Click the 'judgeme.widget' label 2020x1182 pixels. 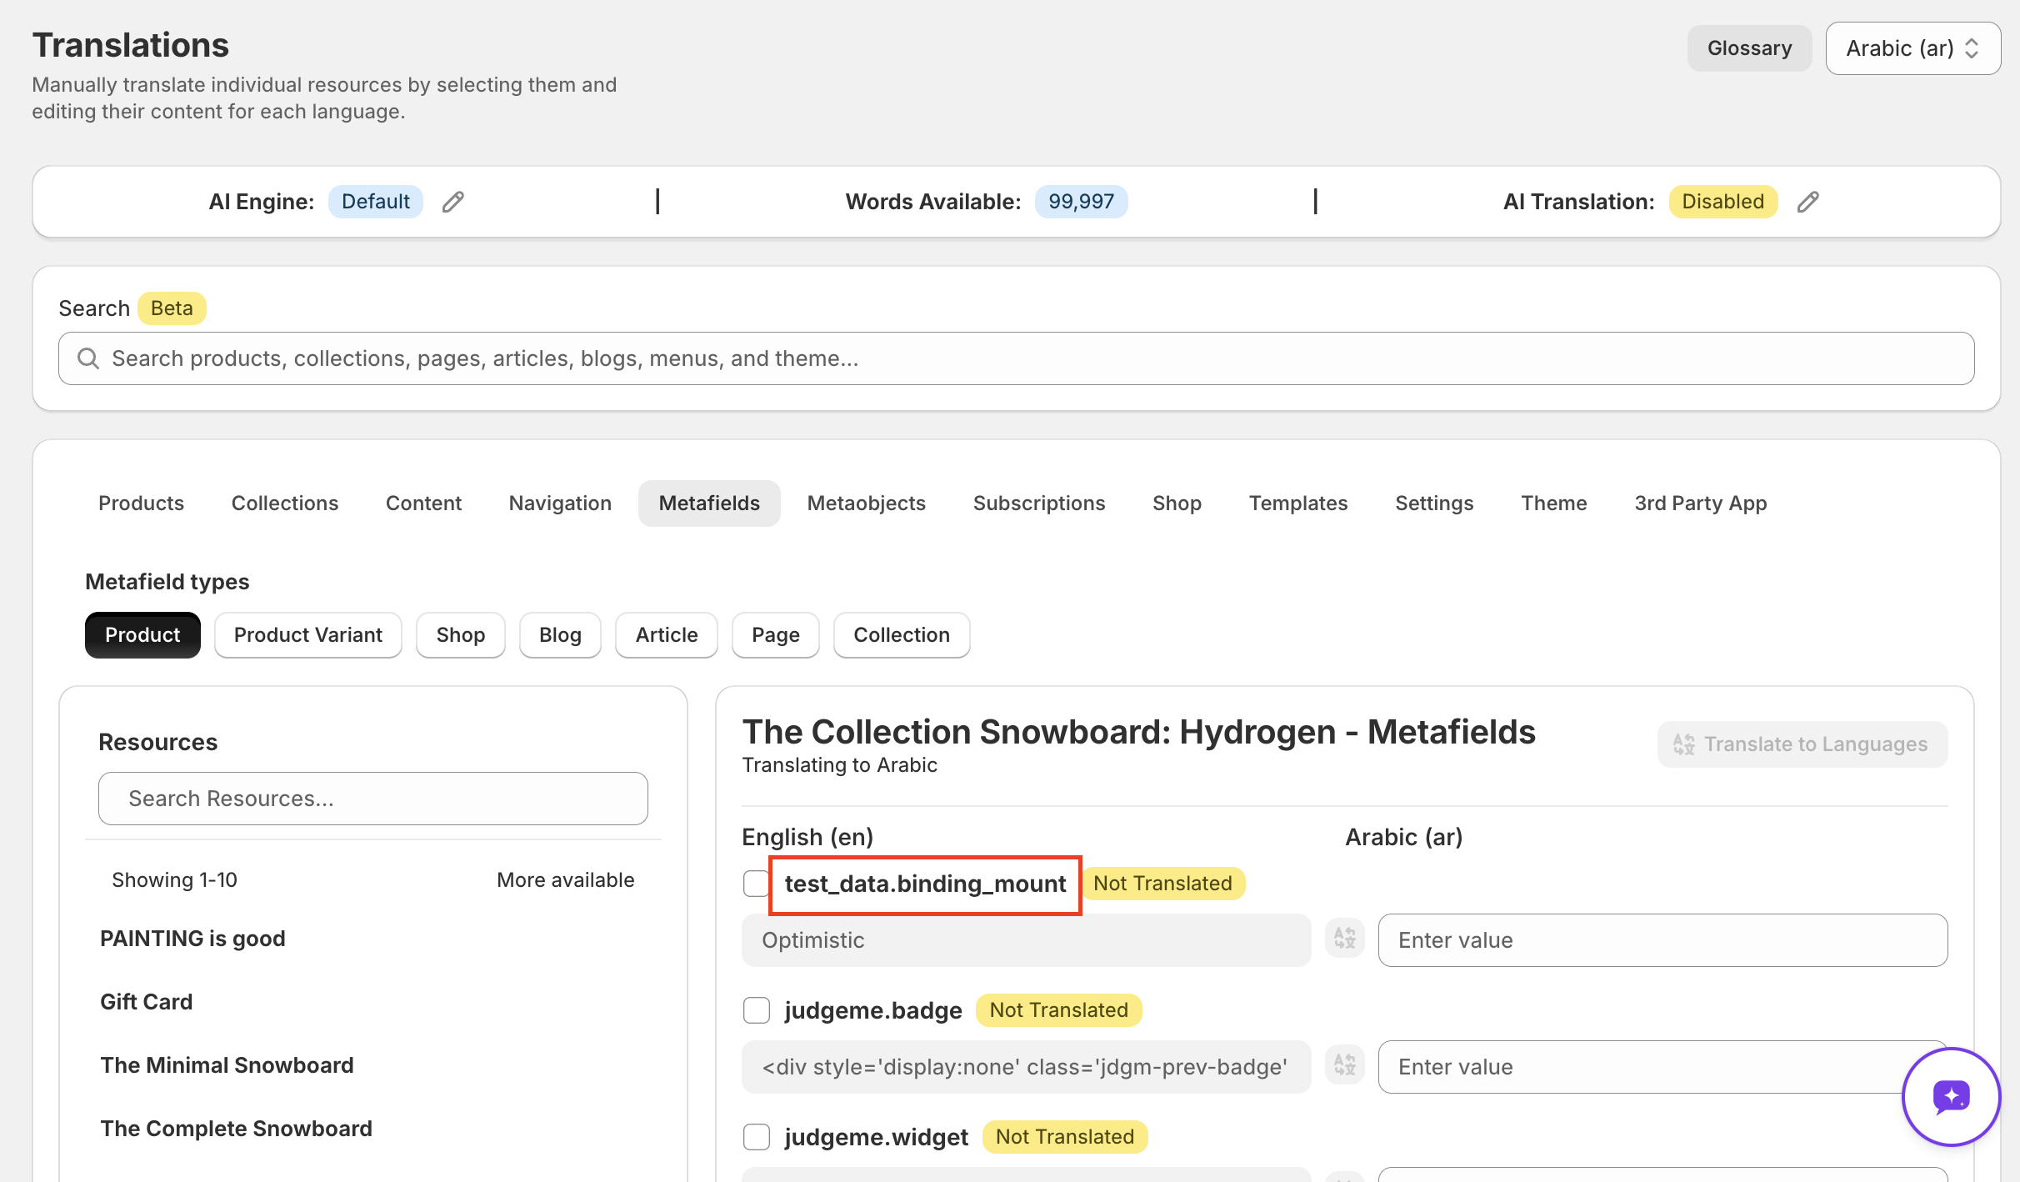[x=876, y=1137]
